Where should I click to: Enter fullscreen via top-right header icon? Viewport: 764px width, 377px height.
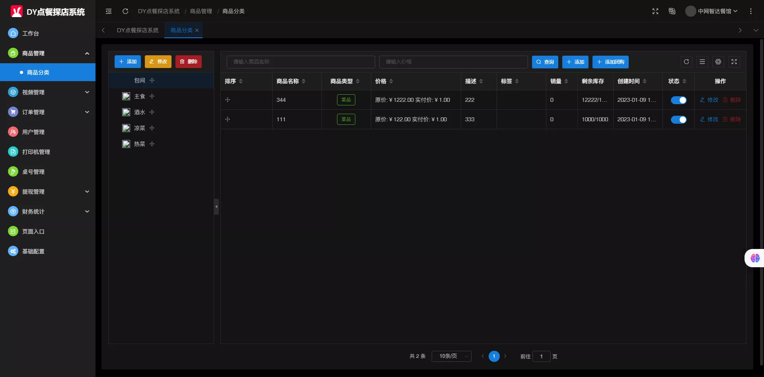click(655, 11)
